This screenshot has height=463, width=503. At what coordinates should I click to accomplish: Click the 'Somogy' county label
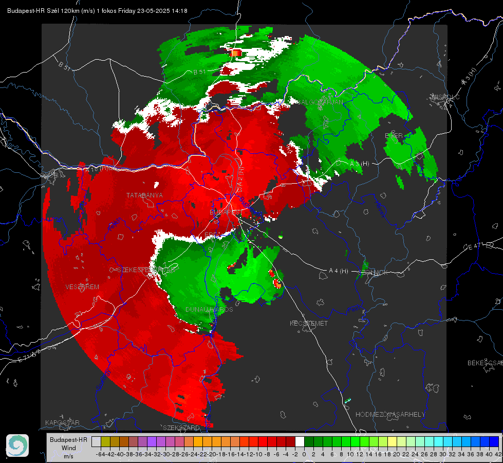click(103, 380)
